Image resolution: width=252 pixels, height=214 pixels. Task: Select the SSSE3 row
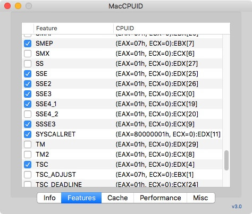122,124
